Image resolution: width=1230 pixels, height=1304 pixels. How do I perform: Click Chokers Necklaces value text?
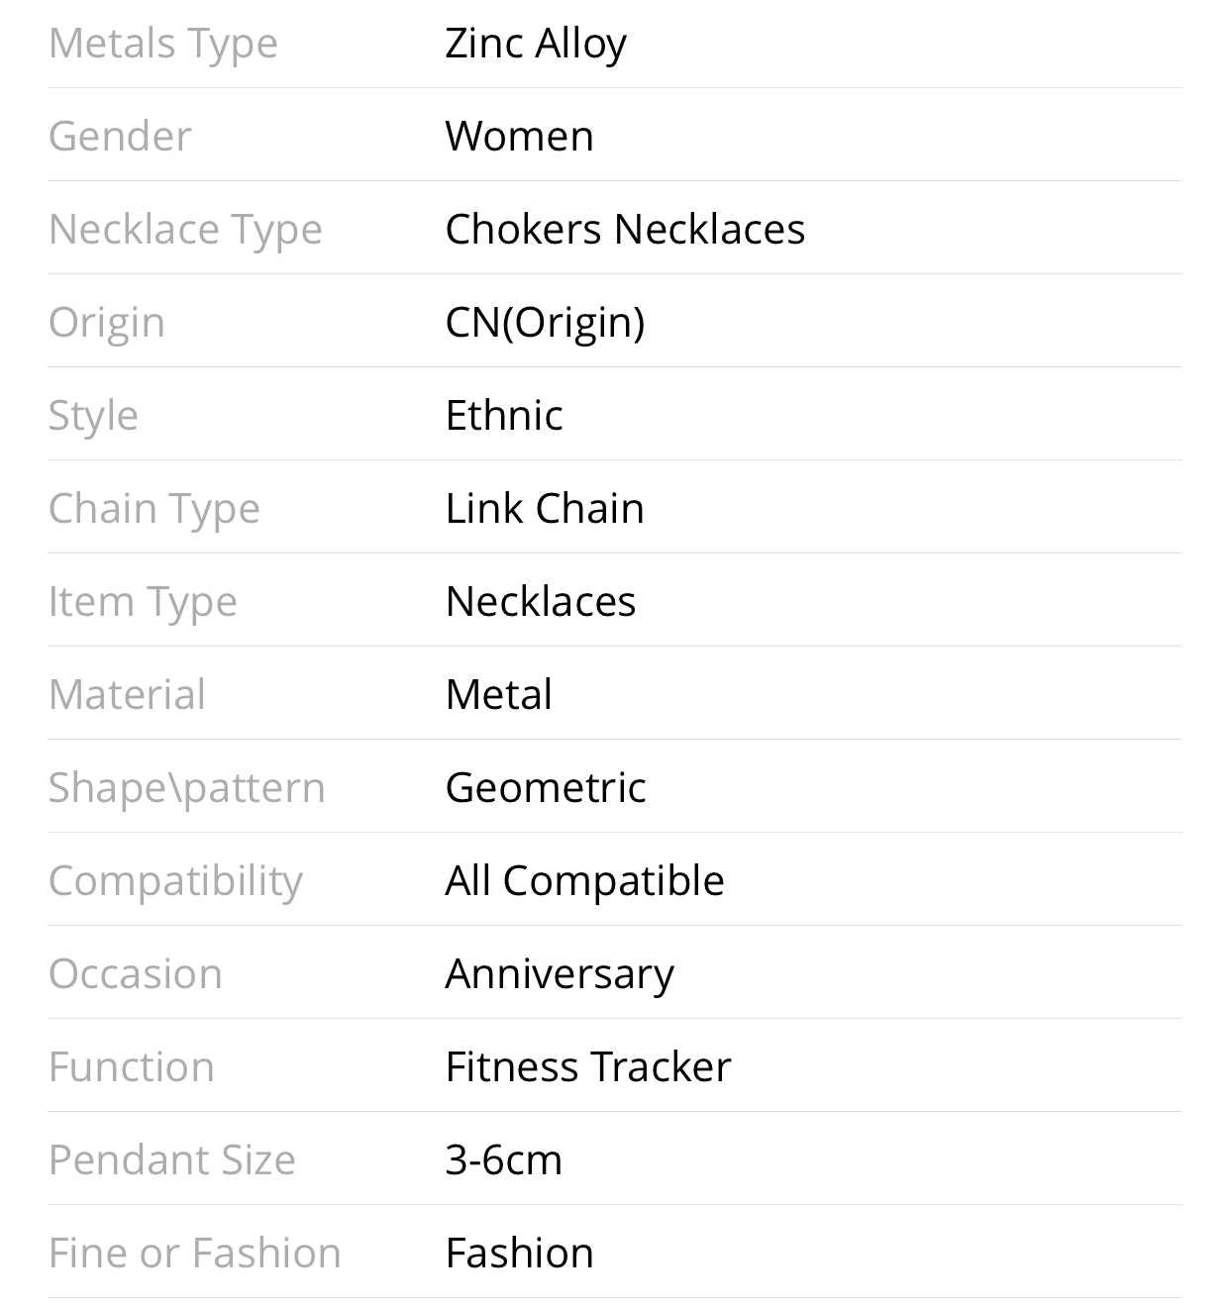[625, 230]
